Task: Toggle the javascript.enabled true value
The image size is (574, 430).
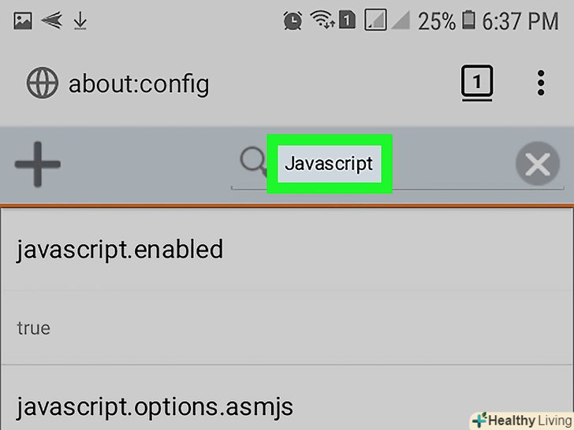Action: [x=34, y=328]
